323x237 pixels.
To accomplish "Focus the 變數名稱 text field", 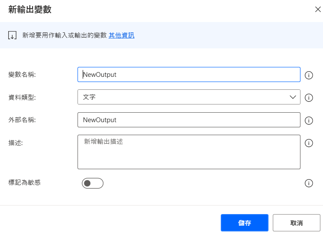I will coord(189,74).
